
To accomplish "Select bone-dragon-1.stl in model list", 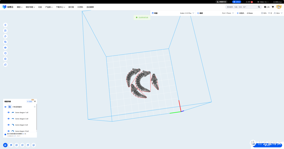I will (22, 112).
